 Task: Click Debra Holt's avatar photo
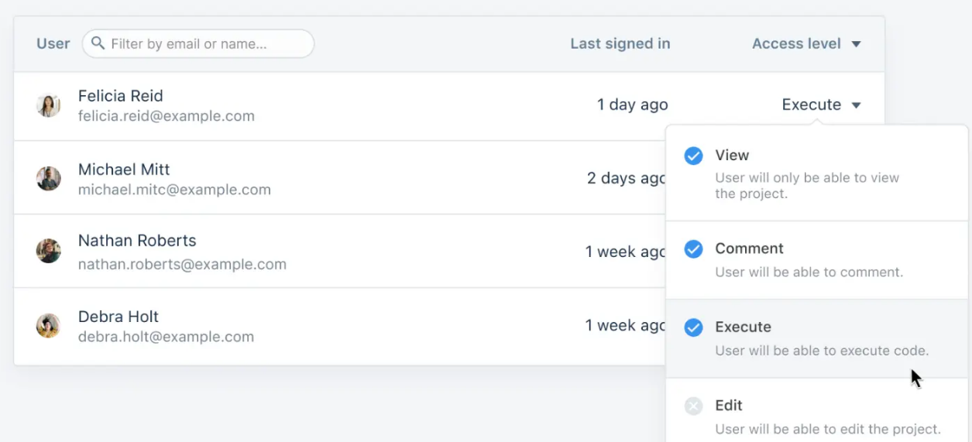(x=49, y=325)
